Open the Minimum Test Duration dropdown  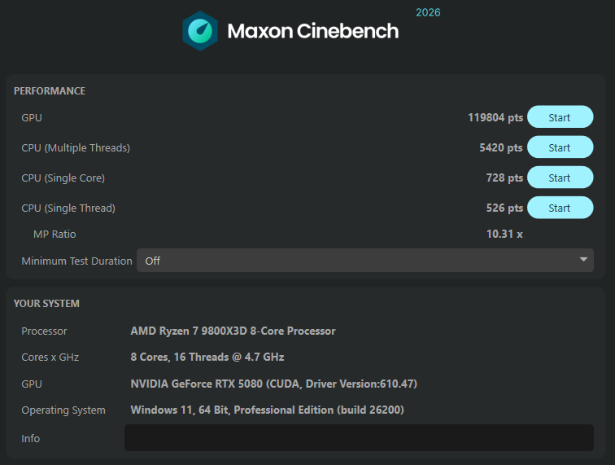click(x=364, y=261)
